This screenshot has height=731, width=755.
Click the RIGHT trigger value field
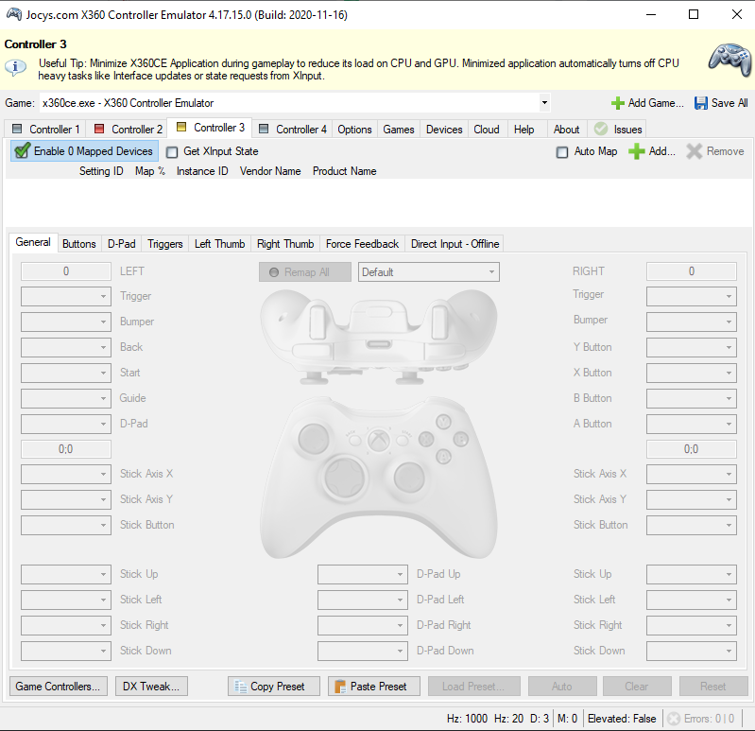pos(692,271)
